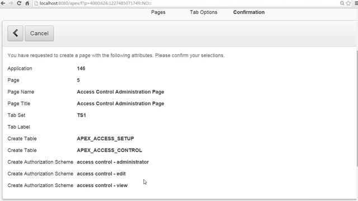Screen dimensions: 358x201
Task: Select the Pages wizard step
Action: click(158, 12)
